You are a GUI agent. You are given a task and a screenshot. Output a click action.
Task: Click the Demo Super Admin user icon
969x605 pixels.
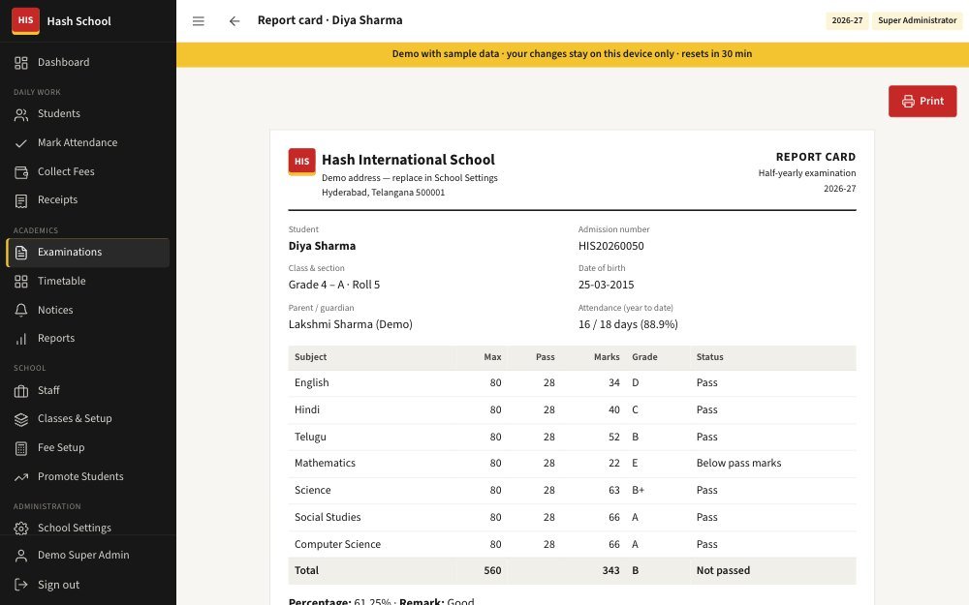click(x=21, y=556)
